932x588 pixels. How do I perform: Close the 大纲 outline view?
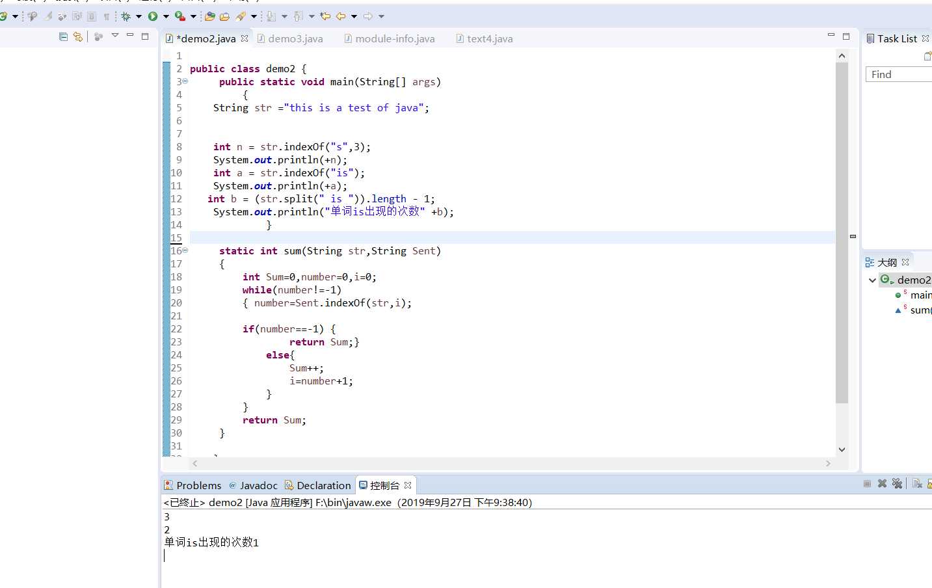tap(905, 262)
